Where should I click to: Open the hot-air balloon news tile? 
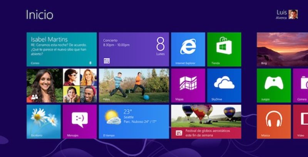coord(206,122)
